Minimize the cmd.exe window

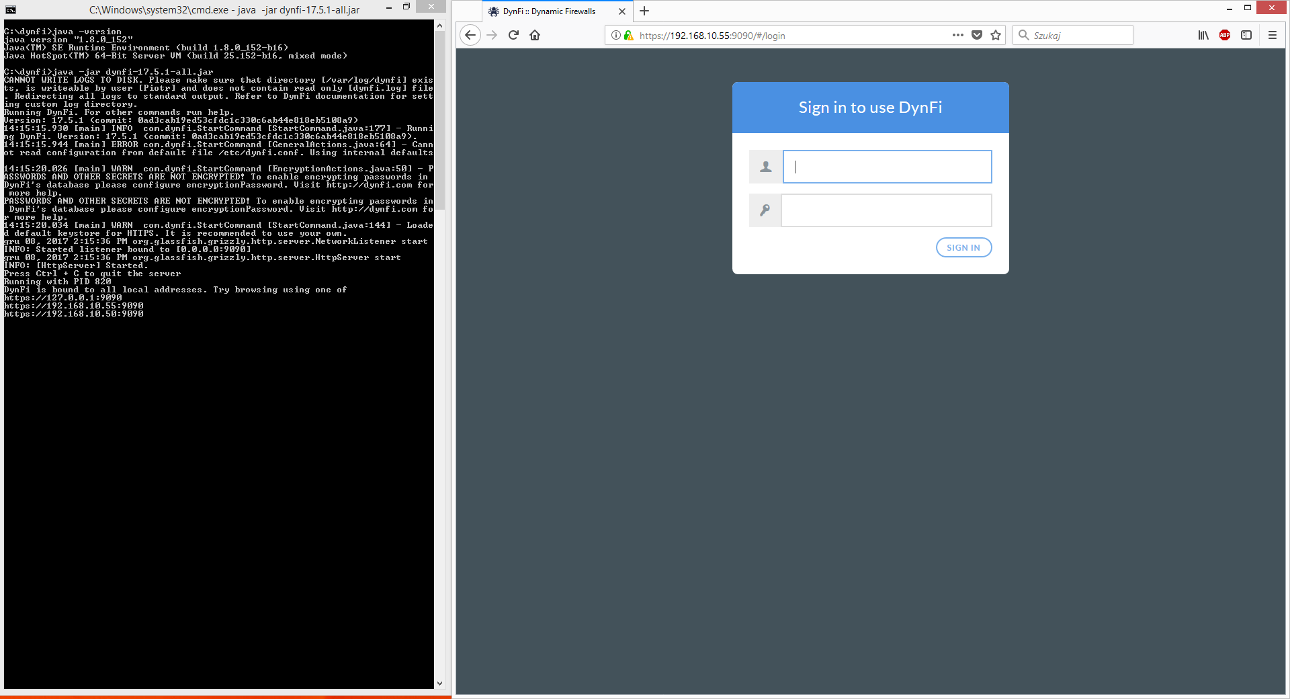[388, 7]
